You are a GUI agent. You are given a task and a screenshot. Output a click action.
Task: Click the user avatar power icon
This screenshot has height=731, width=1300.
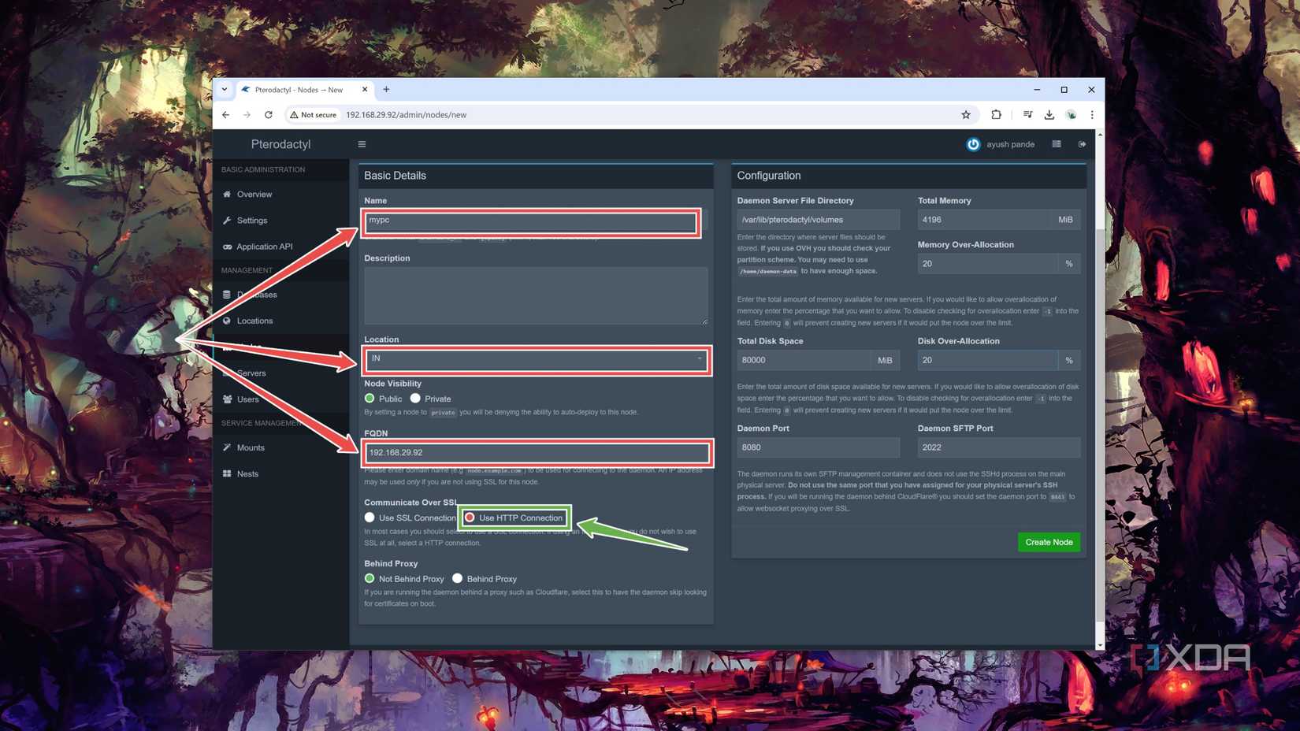click(x=973, y=144)
